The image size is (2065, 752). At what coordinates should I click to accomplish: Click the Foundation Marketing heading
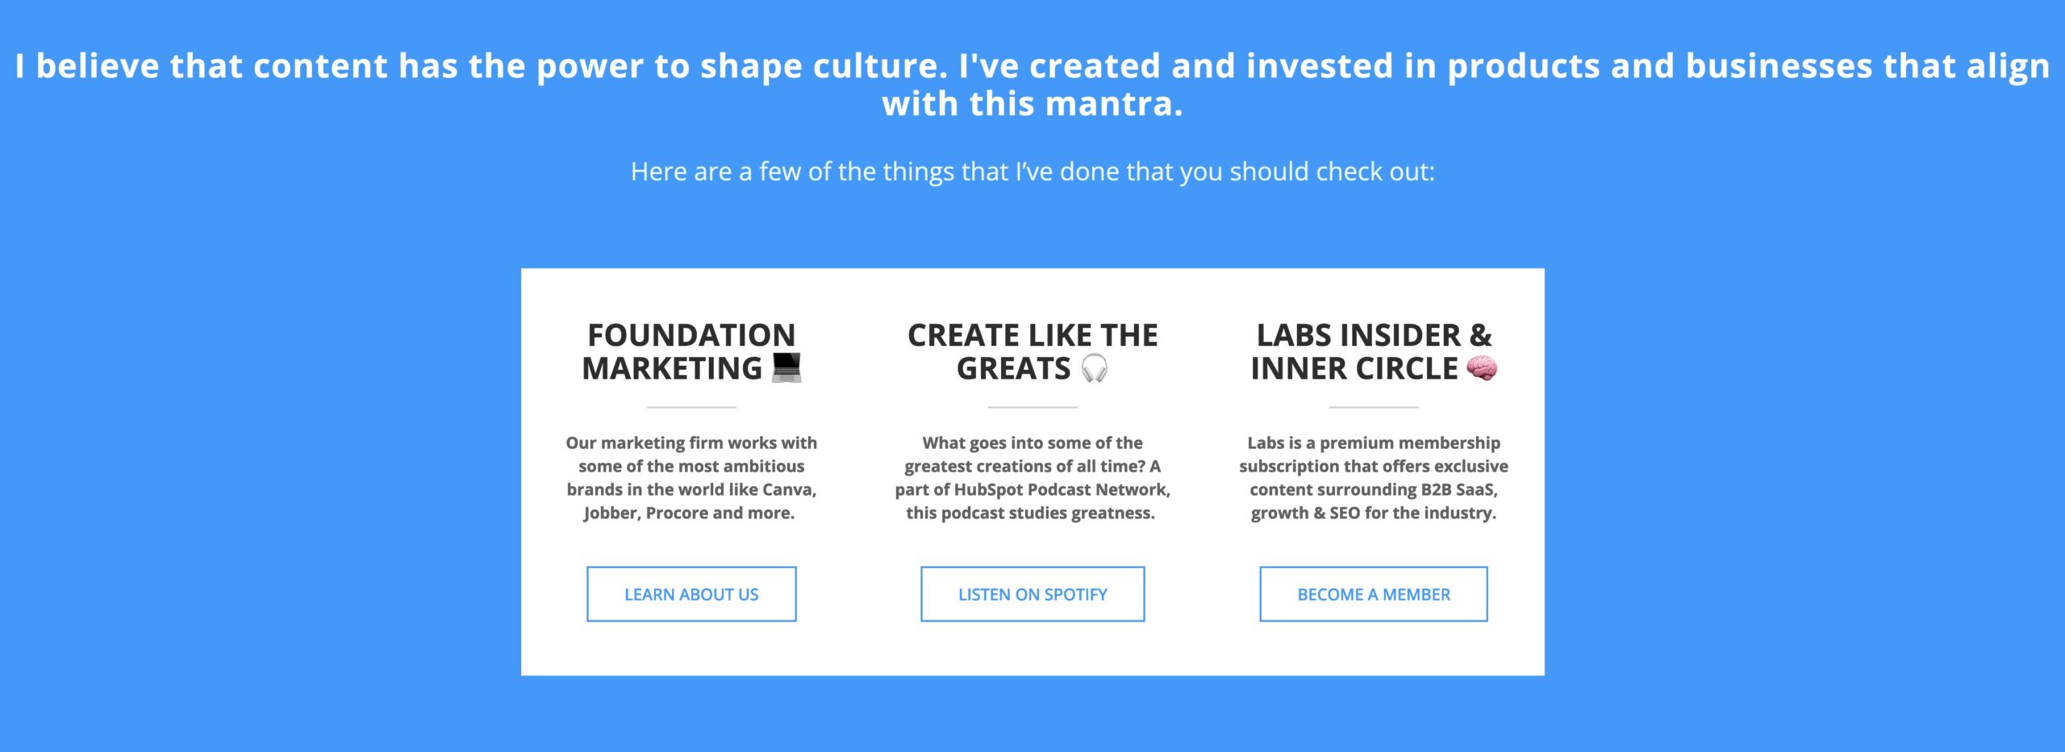[690, 351]
